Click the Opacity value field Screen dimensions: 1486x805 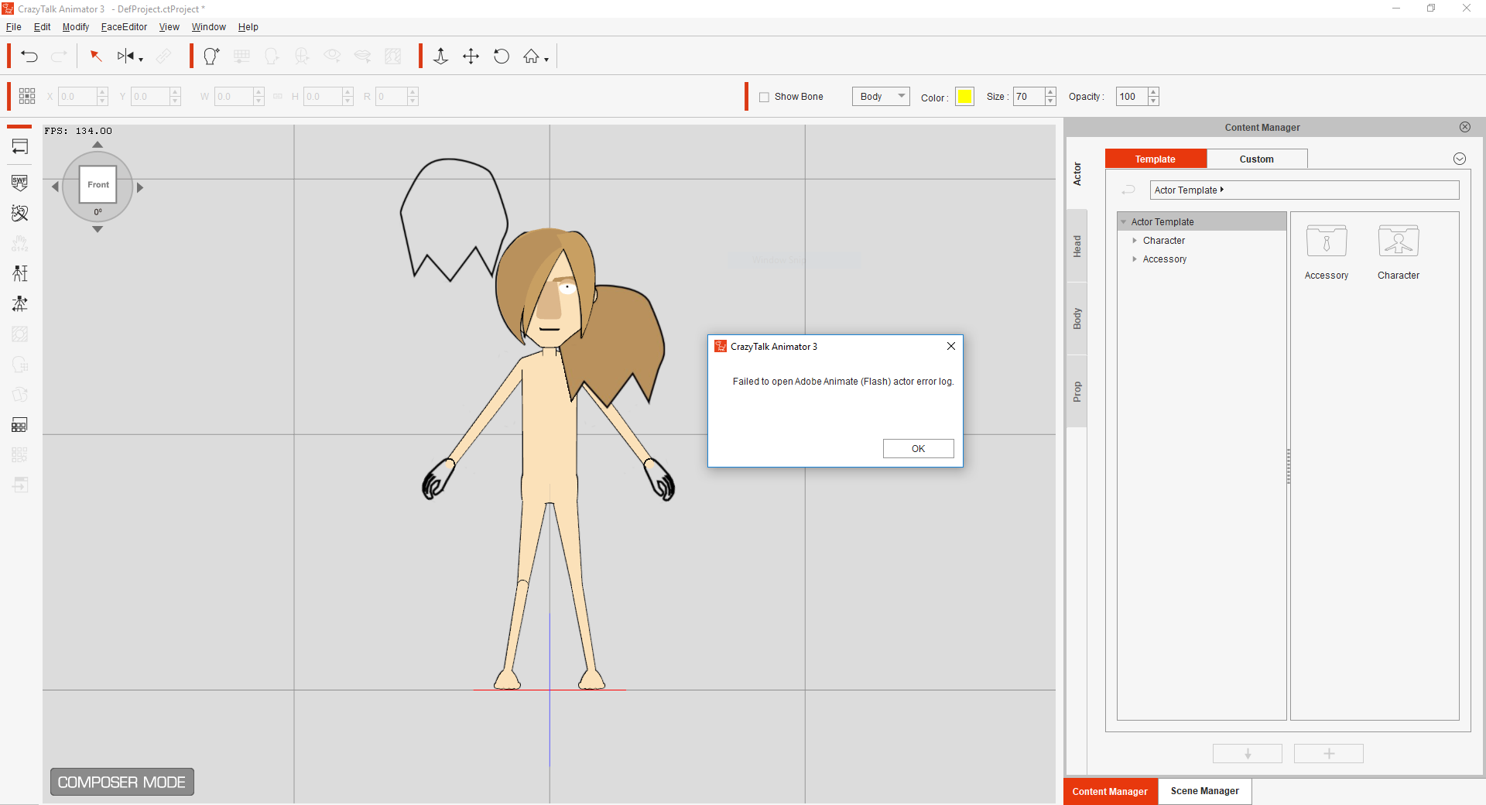point(1132,97)
